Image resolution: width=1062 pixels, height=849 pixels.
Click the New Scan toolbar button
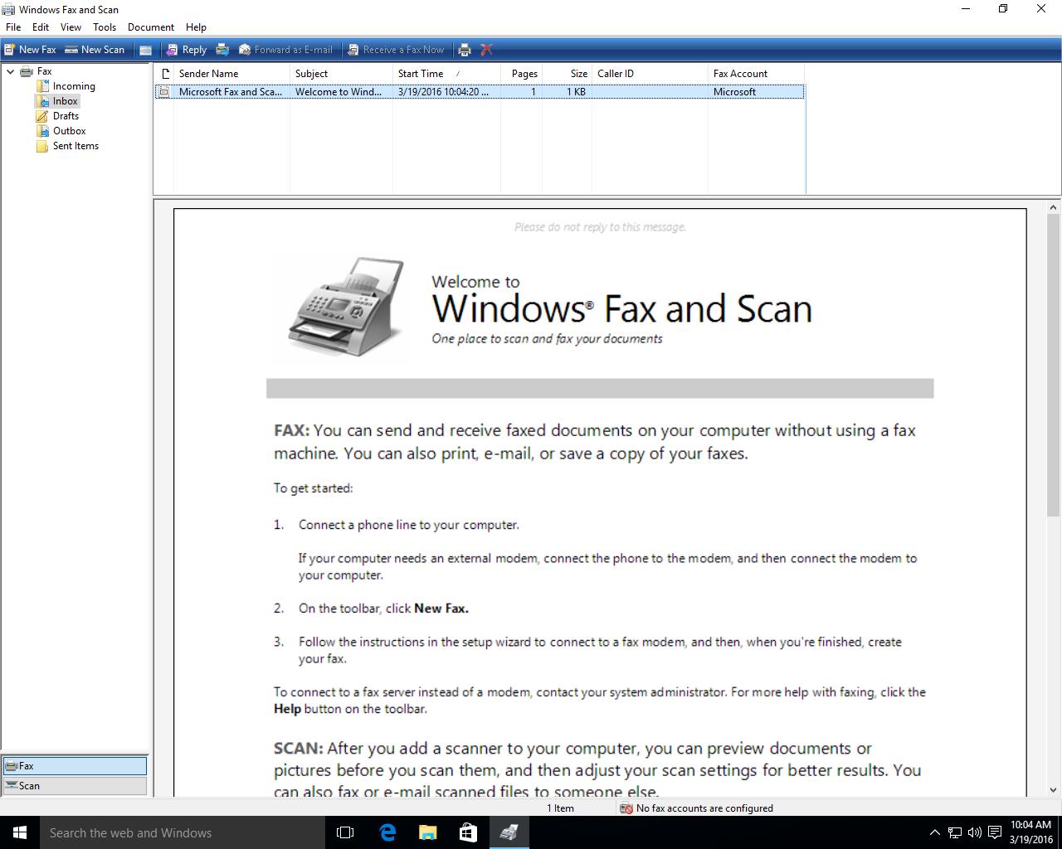(x=95, y=50)
